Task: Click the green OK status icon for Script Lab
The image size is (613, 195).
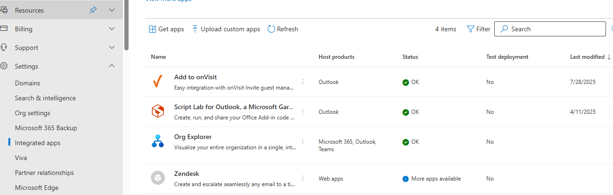Action: click(x=406, y=112)
